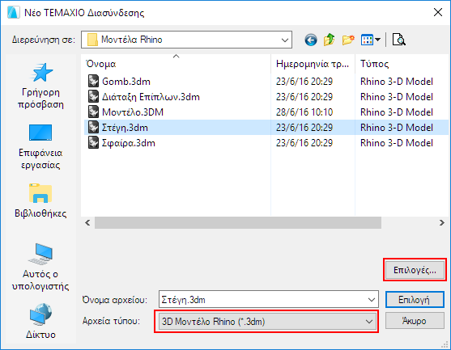Open Επιφάνεια εργασίας in sidebar

tap(40, 146)
